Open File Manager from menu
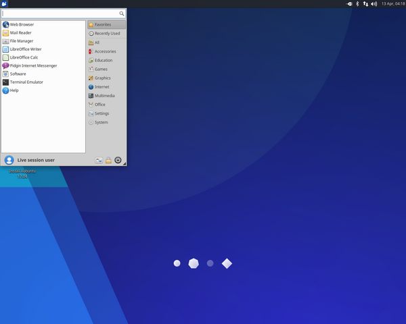 (22, 41)
